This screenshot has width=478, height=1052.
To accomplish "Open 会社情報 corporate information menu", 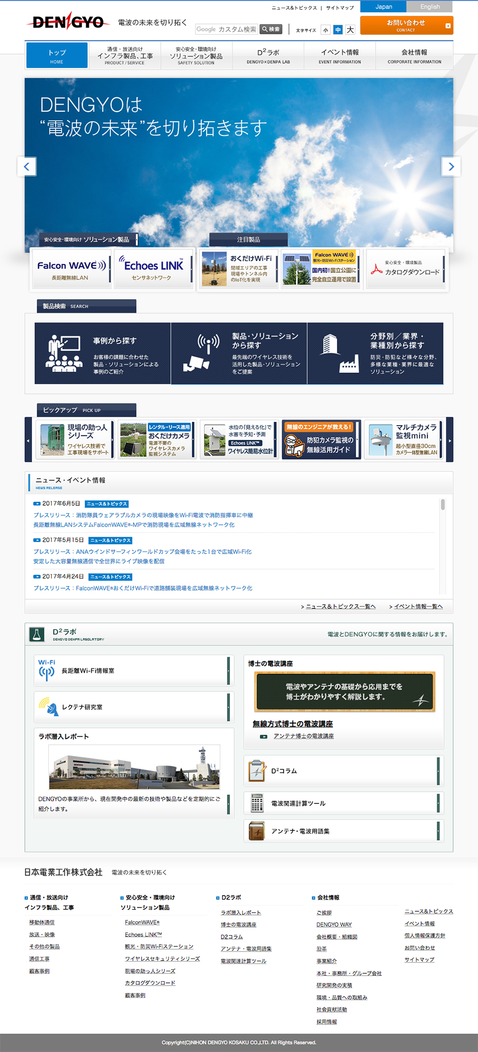I will click(x=414, y=56).
